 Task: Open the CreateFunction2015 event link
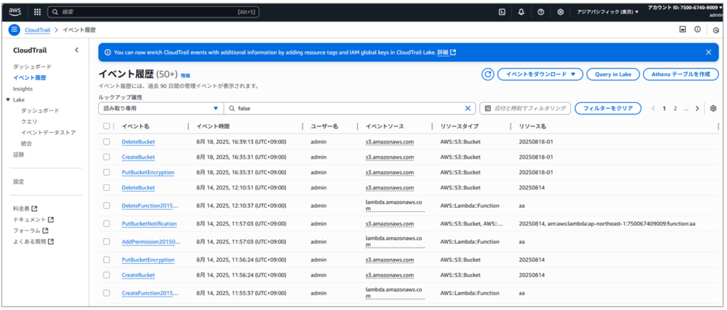coord(150,293)
